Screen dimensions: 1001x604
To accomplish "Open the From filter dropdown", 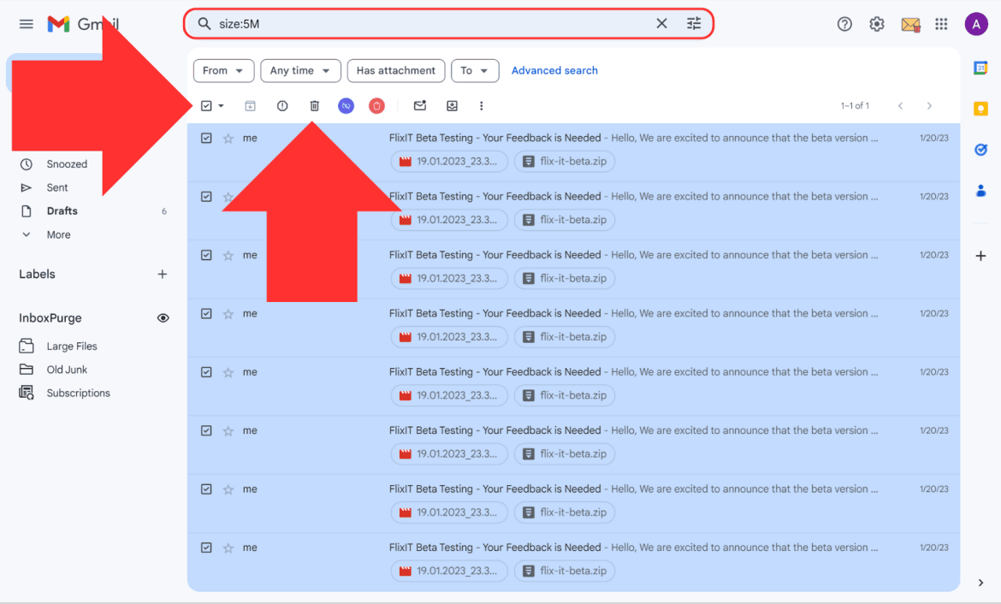I will point(223,70).
